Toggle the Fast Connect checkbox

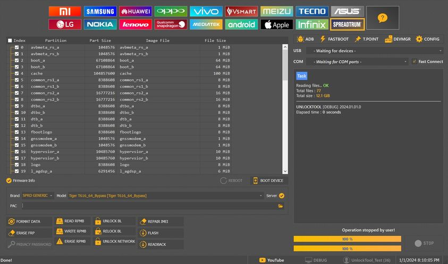point(415,61)
